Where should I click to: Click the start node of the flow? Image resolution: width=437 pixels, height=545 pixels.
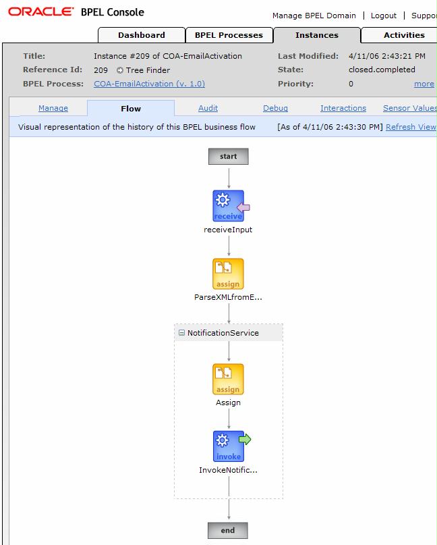[228, 157]
